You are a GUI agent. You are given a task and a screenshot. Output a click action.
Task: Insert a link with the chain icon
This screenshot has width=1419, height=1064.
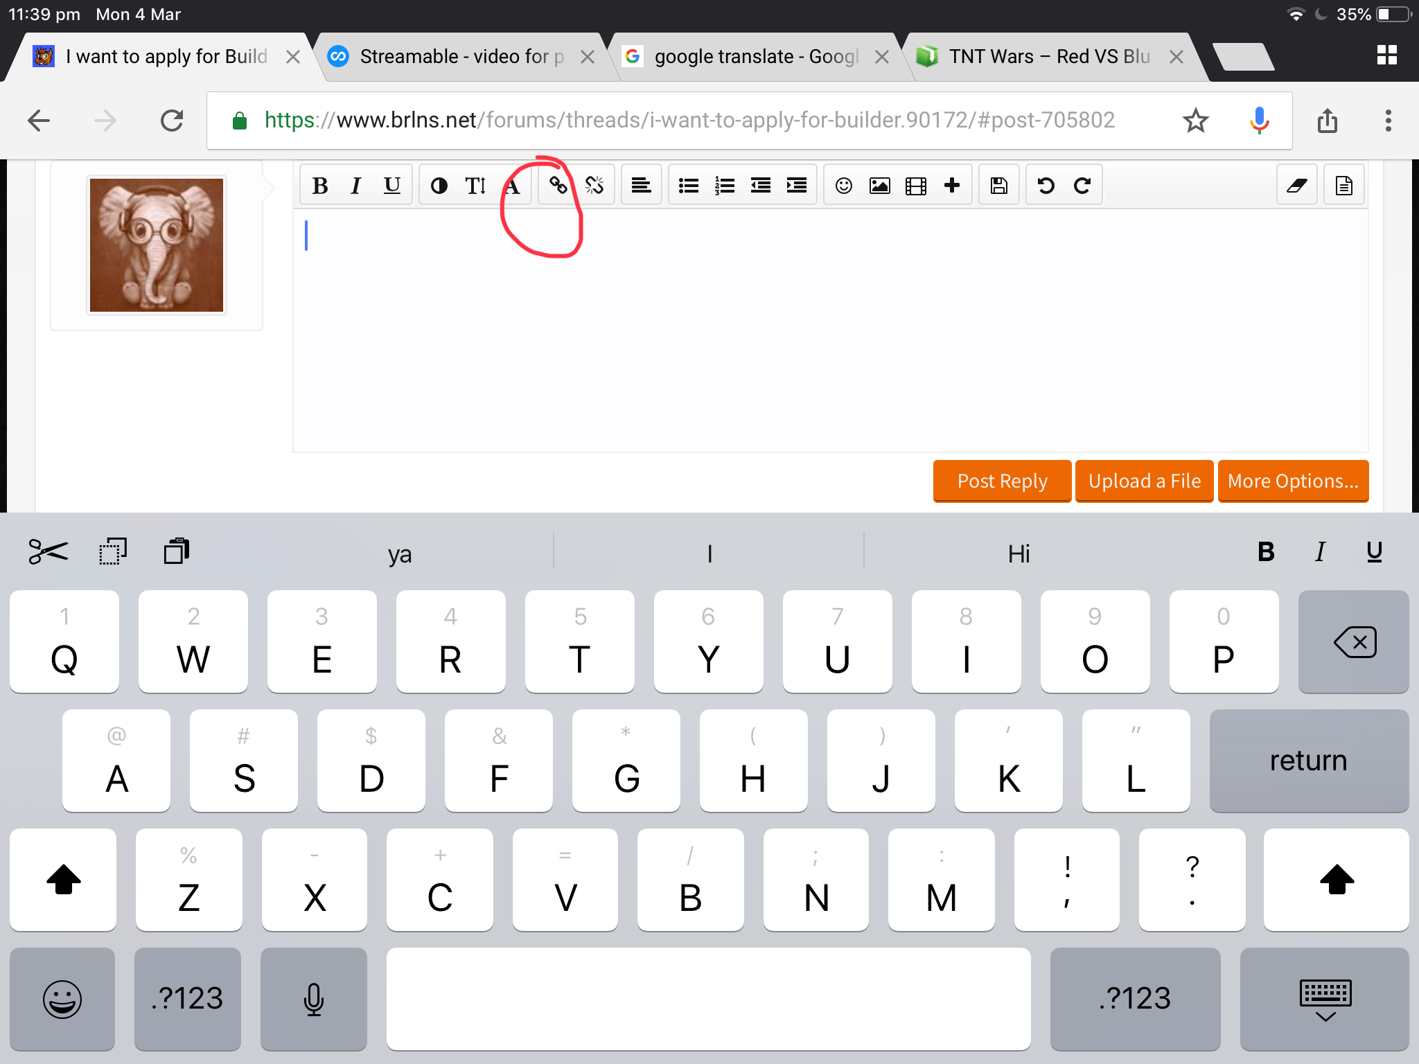pyautogui.click(x=558, y=185)
